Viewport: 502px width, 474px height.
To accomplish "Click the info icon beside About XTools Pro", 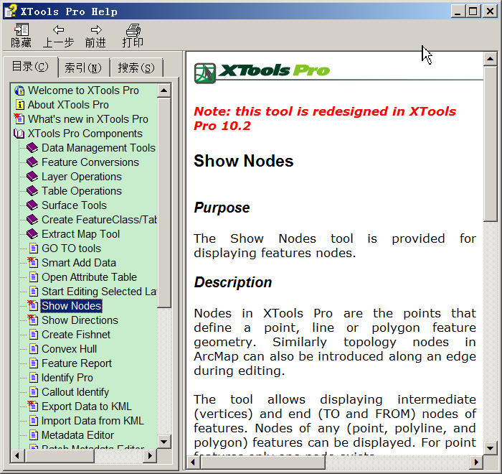I will point(19,105).
